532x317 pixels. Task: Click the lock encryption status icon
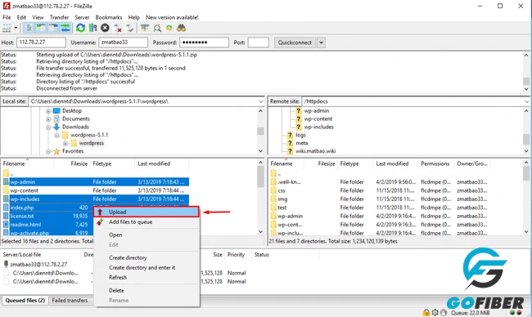coord(426,312)
